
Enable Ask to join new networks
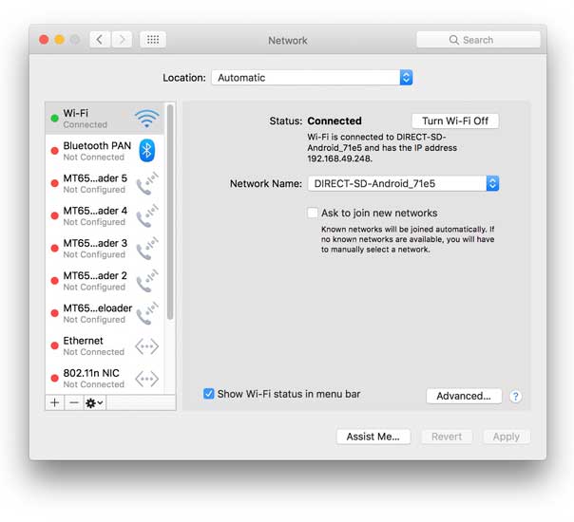point(313,213)
